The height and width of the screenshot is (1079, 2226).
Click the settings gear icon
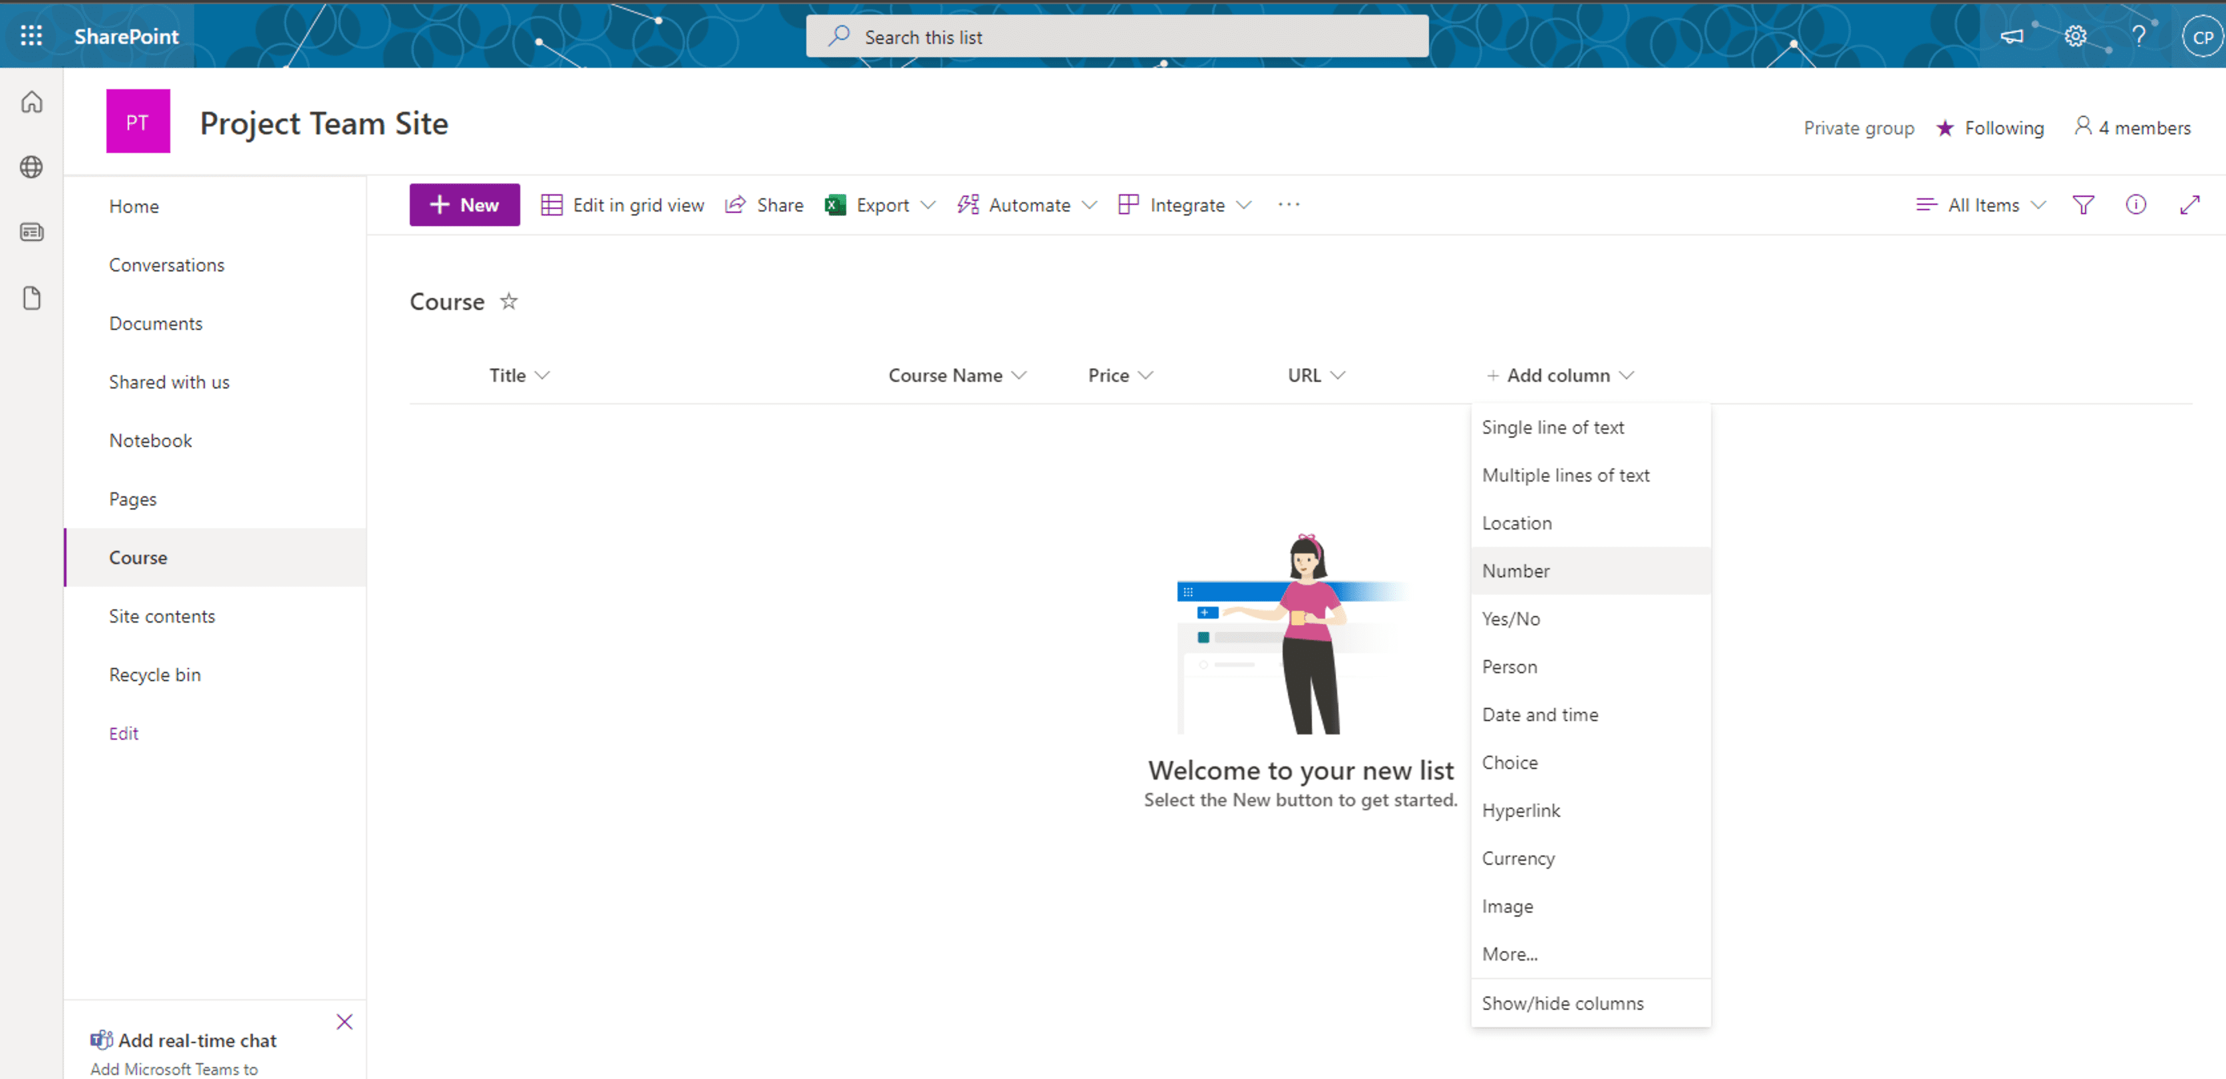[x=2075, y=37]
